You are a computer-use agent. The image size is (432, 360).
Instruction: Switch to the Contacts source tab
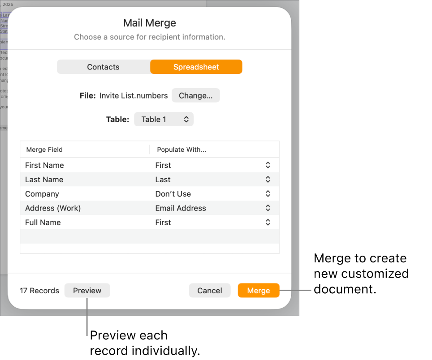[x=103, y=67]
